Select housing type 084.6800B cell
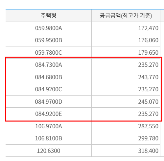The height and width of the screenshot is (161, 164). 49,77
